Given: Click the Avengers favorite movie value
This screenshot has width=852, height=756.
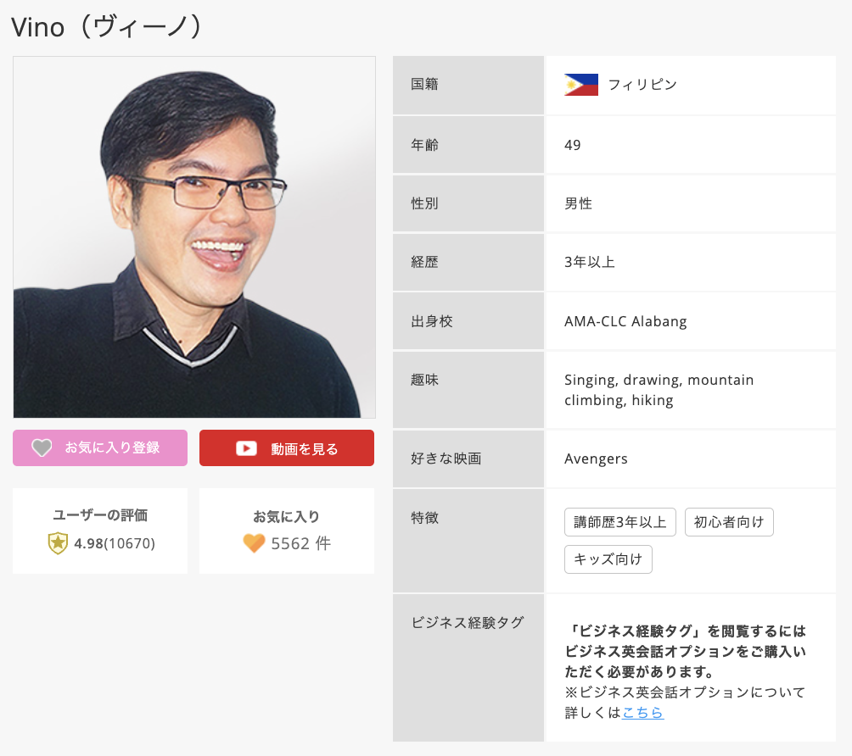Looking at the screenshot, I should point(596,459).
